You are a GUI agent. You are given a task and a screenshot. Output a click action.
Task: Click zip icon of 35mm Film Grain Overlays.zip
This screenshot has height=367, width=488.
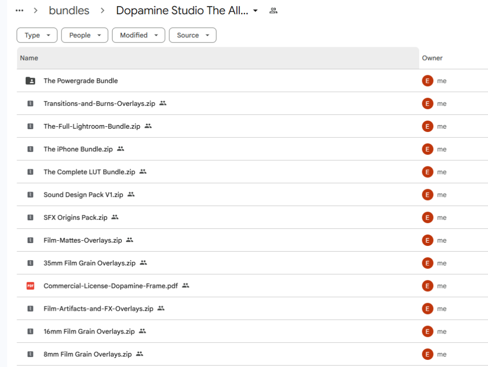tap(30, 263)
